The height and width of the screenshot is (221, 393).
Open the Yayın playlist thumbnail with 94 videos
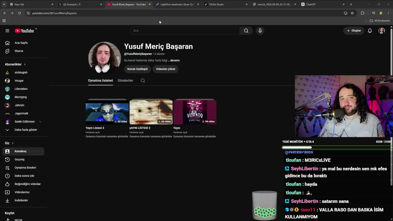pos(195,112)
